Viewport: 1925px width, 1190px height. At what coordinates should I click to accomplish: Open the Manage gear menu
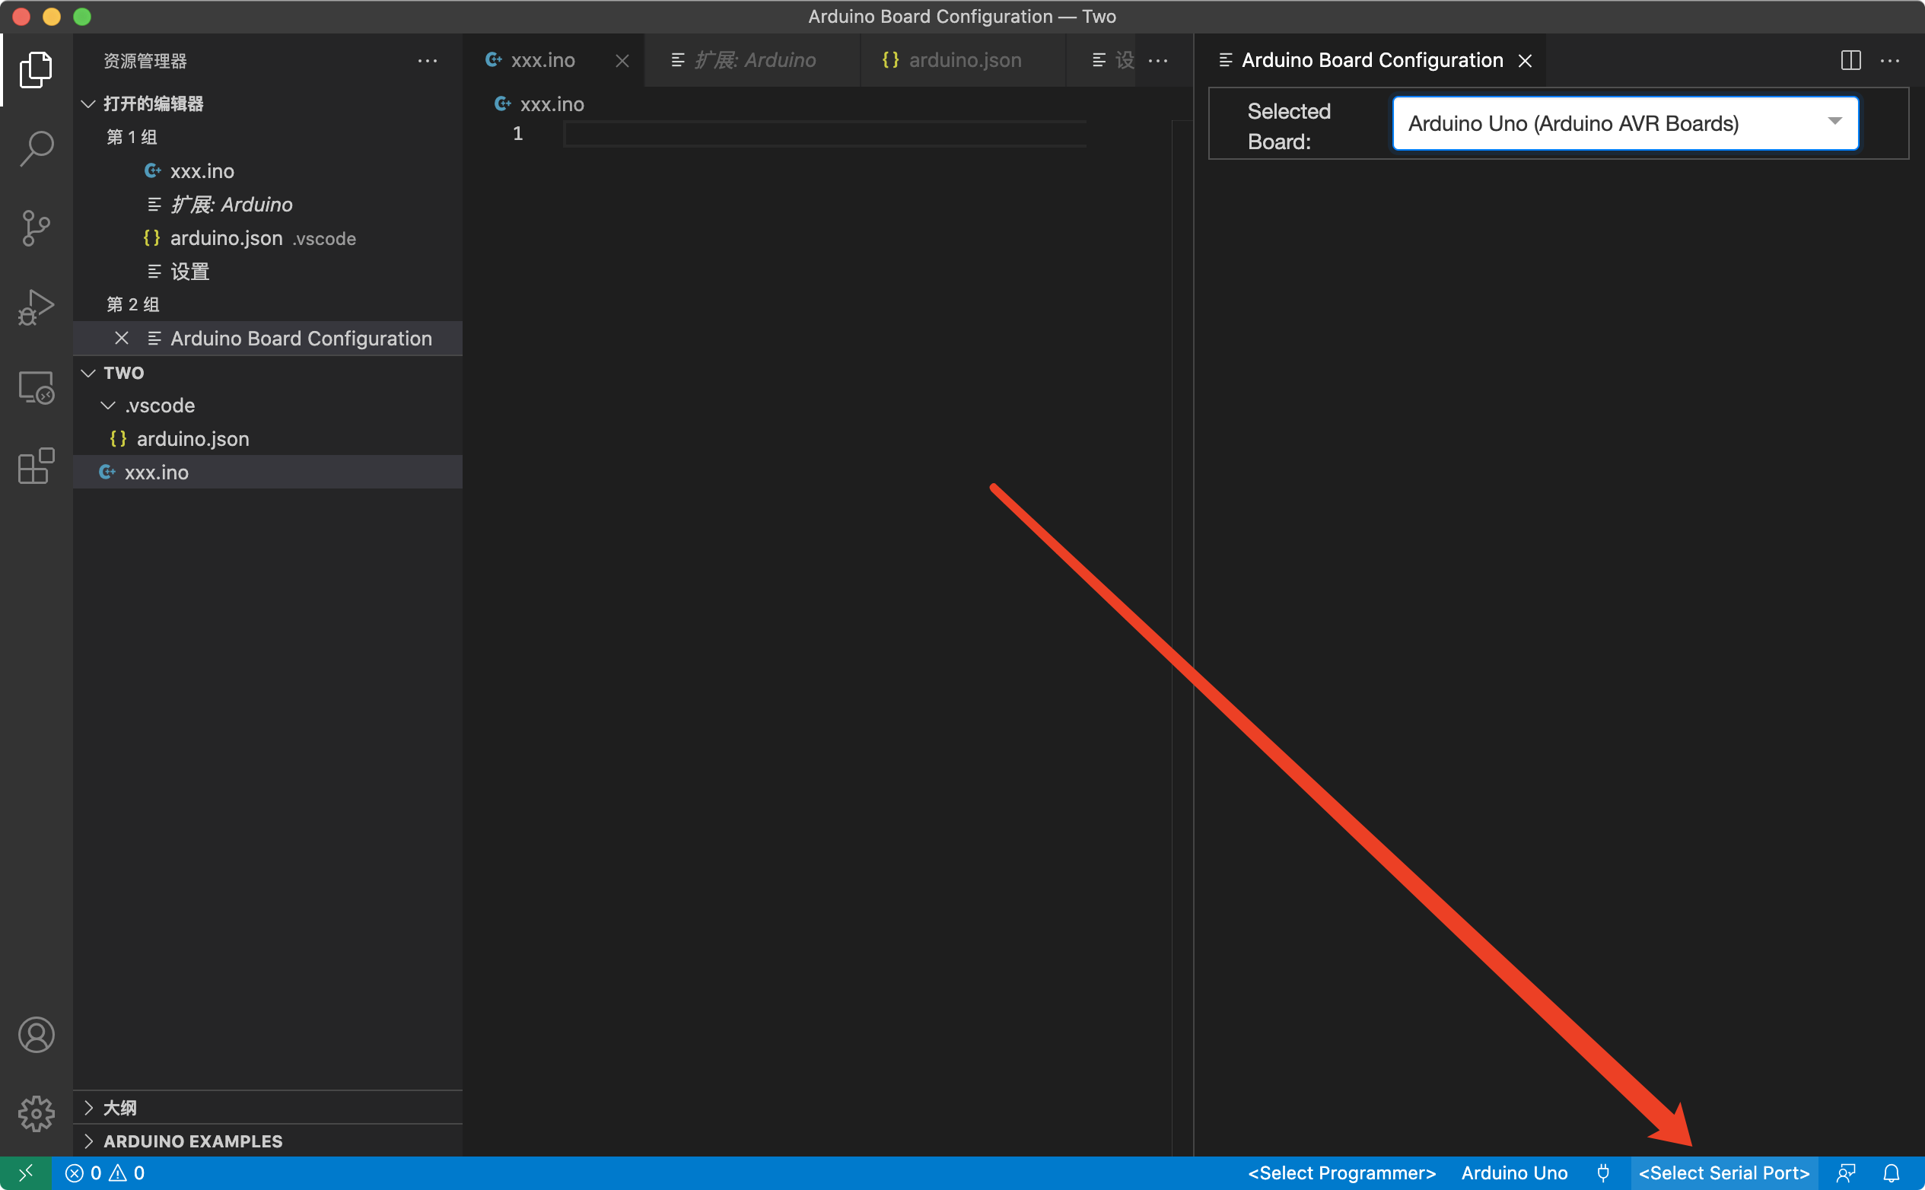click(37, 1114)
